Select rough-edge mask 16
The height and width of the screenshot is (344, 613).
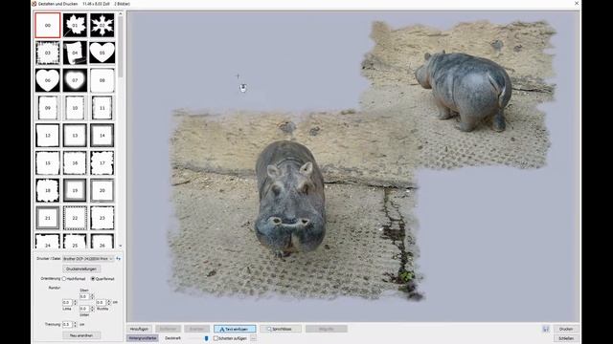point(75,163)
